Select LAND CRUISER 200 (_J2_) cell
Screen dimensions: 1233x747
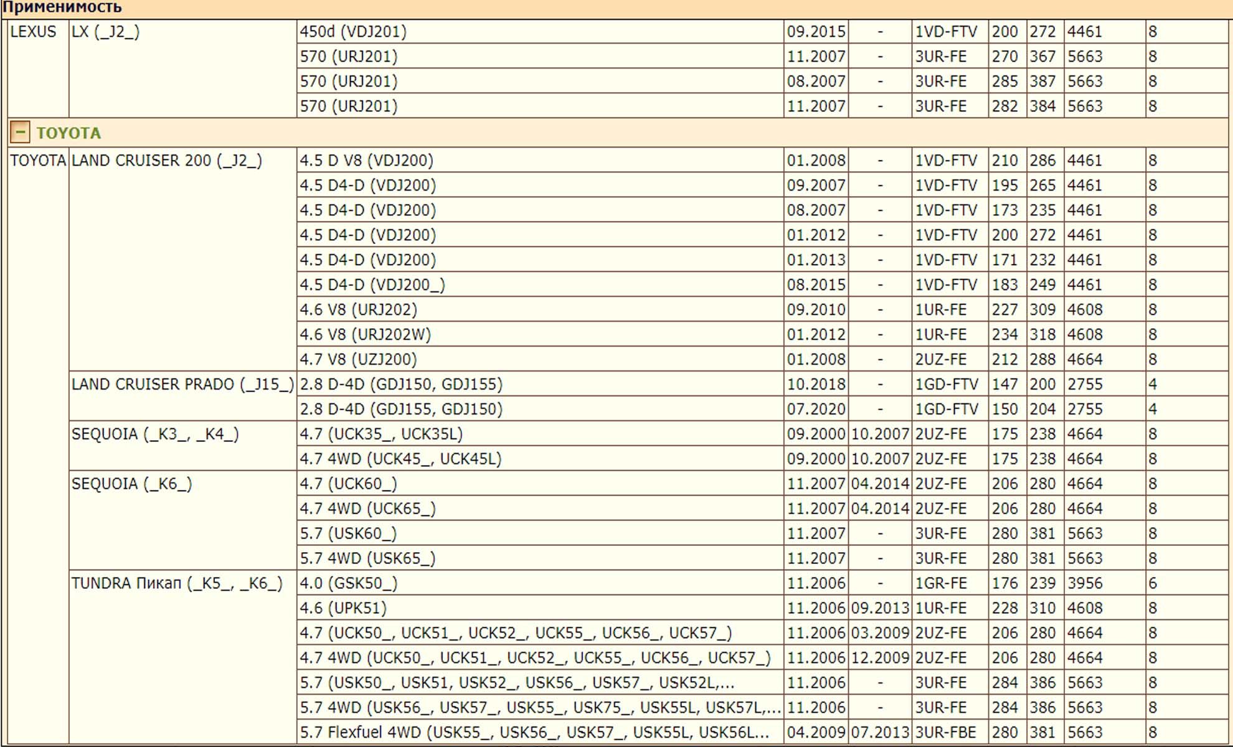point(182,259)
